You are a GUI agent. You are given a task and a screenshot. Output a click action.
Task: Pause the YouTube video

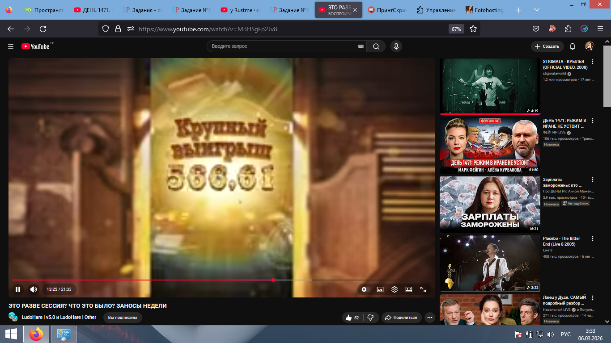pyautogui.click(x=18, y=289)
